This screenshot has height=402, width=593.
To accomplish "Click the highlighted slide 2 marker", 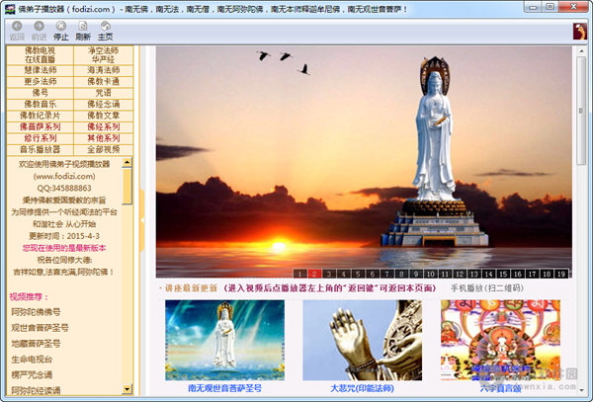I will tap(314, 274).
